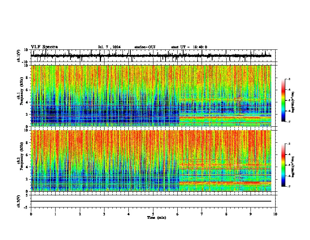This screenshot has width=310, height=240.
Task: Click the -10 tick label on ch.1(V) axis
Action: pos(25,62)
